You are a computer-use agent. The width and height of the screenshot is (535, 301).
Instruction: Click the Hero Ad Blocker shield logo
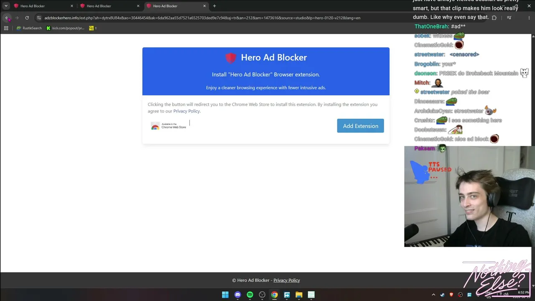pyautogui.click(x=231, y=58)
